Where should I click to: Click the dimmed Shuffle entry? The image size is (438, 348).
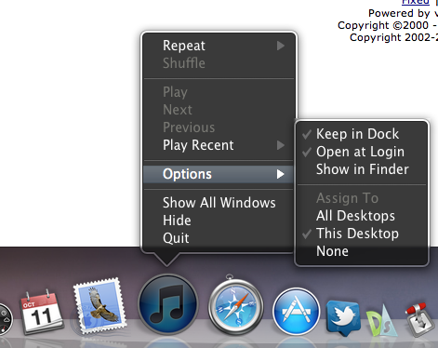coord(219,63)
